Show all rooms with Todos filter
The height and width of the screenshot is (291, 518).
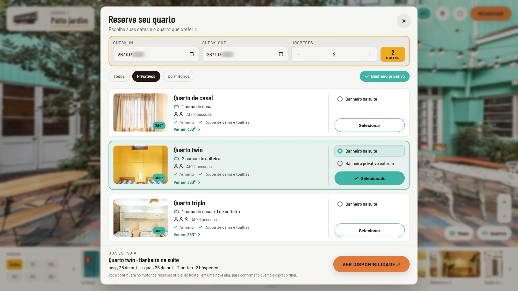(x=119, y=76)
